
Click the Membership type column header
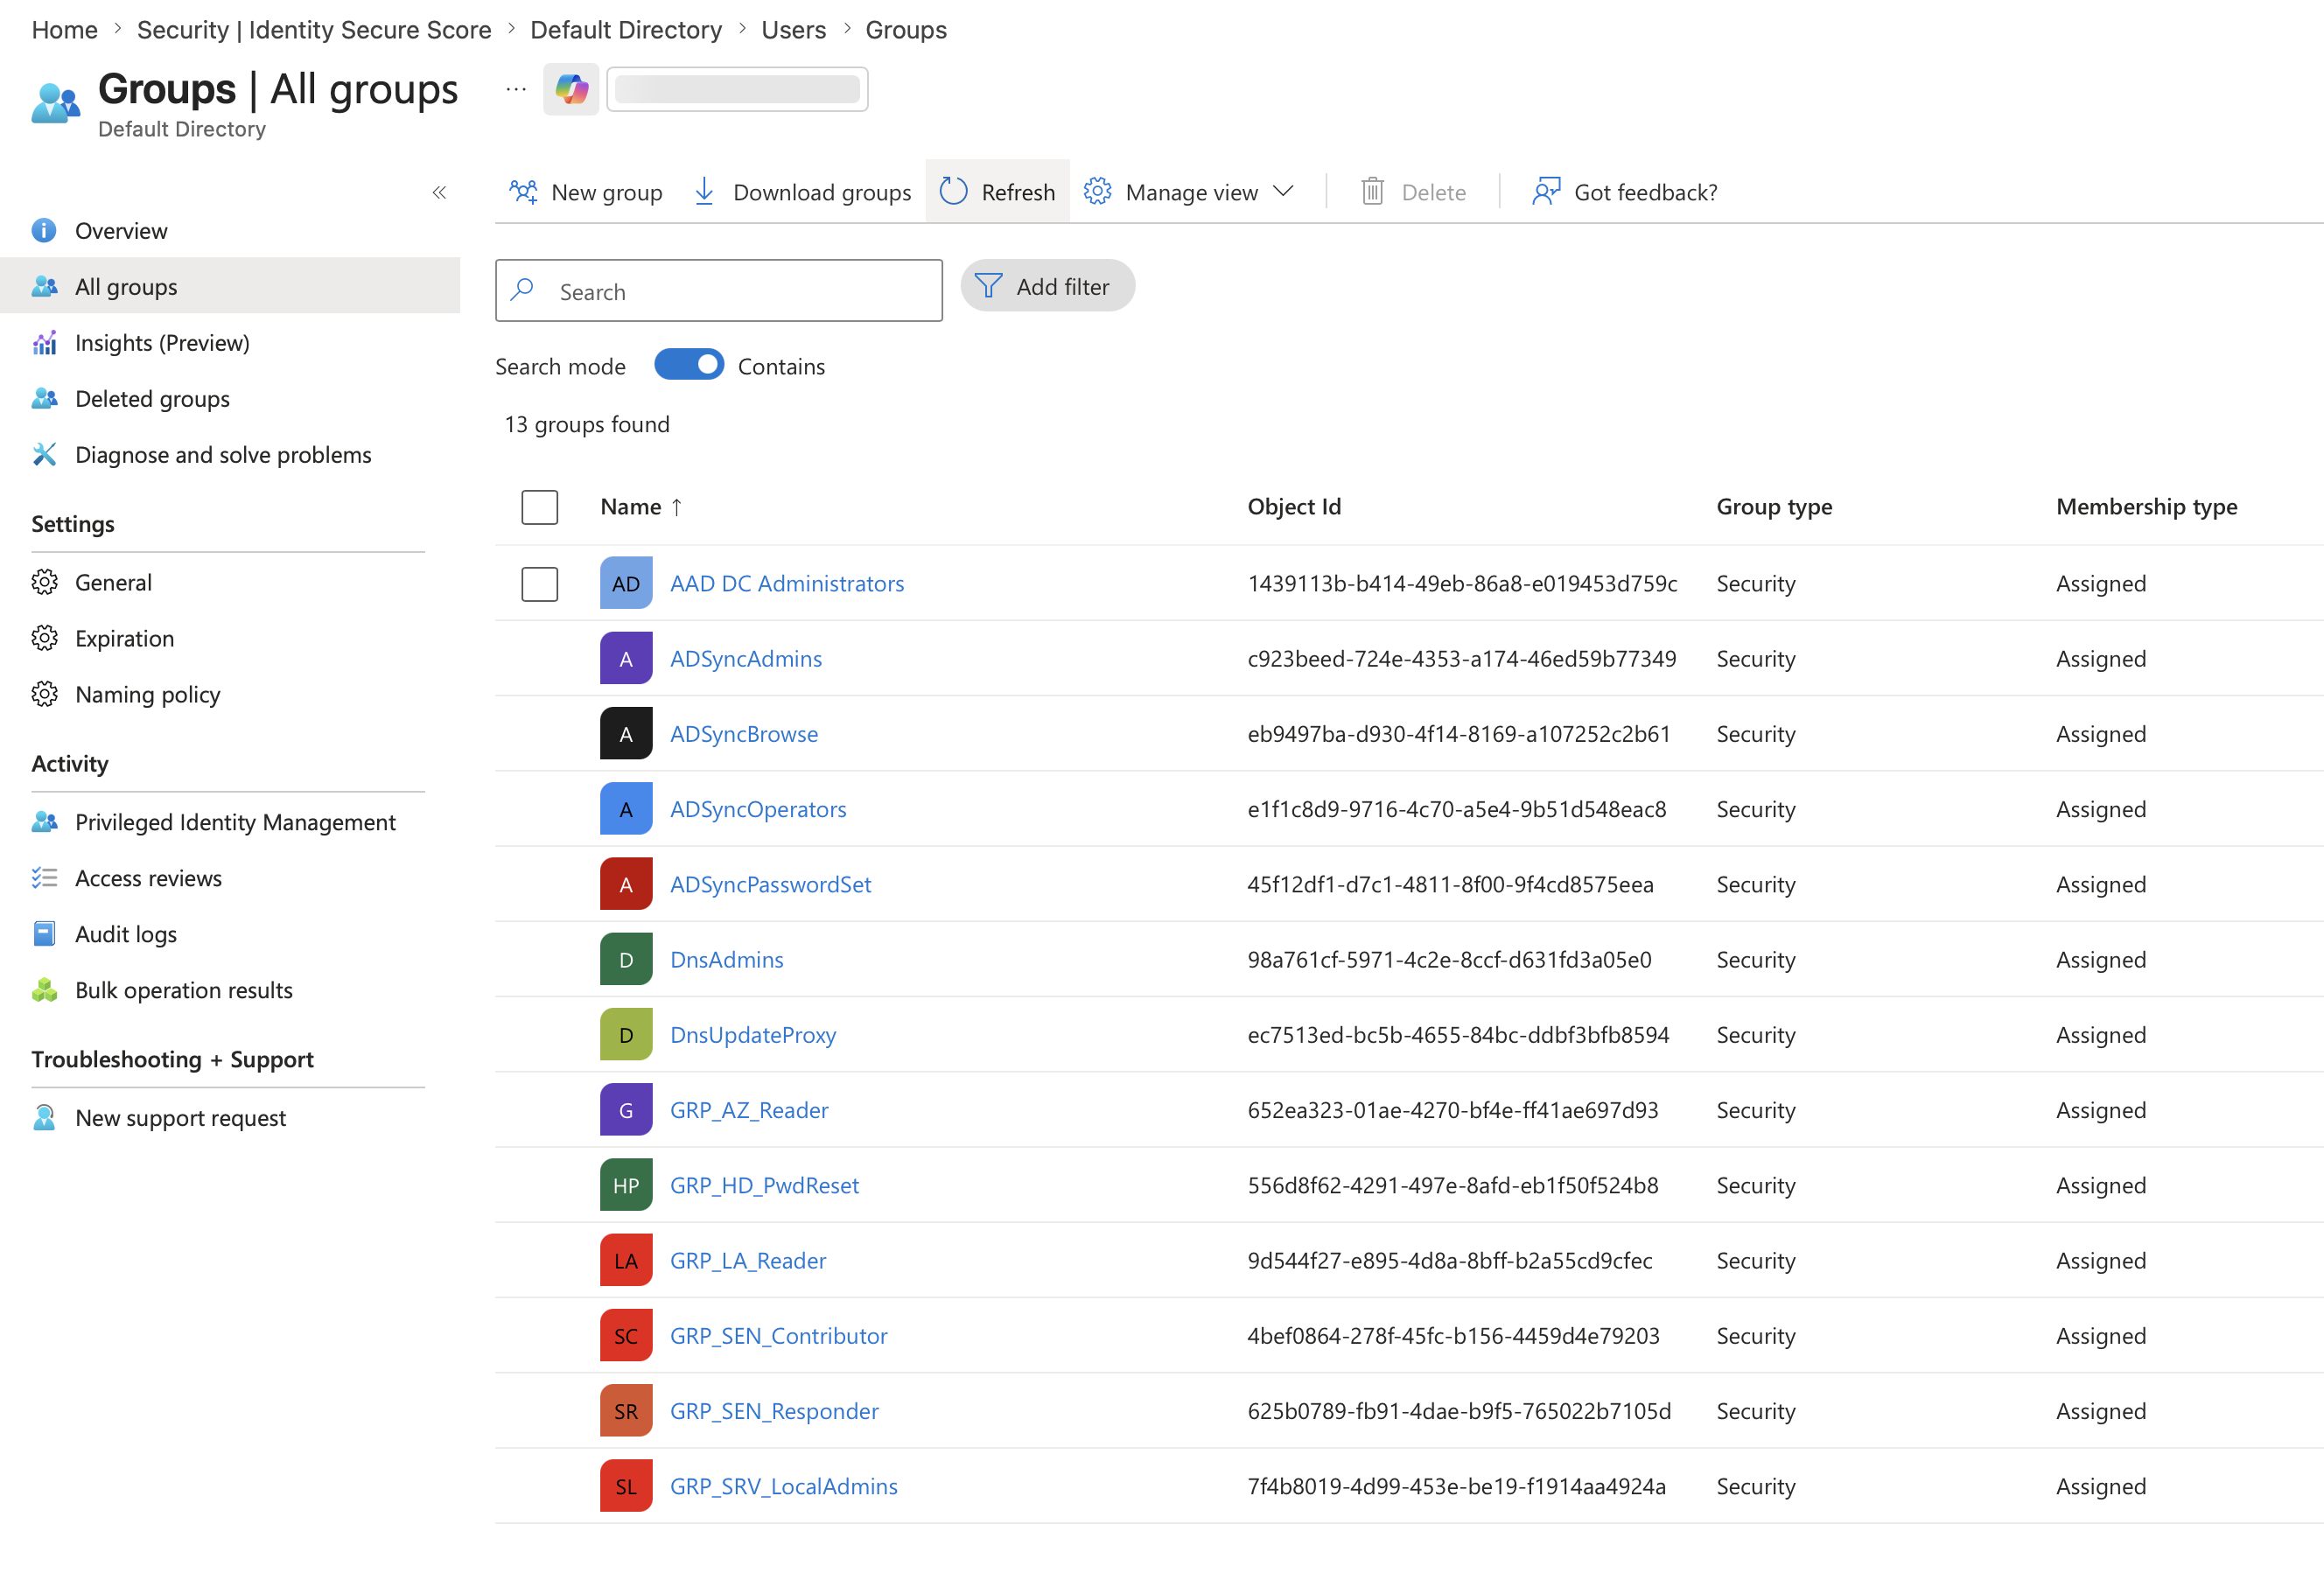point(2146,507)
